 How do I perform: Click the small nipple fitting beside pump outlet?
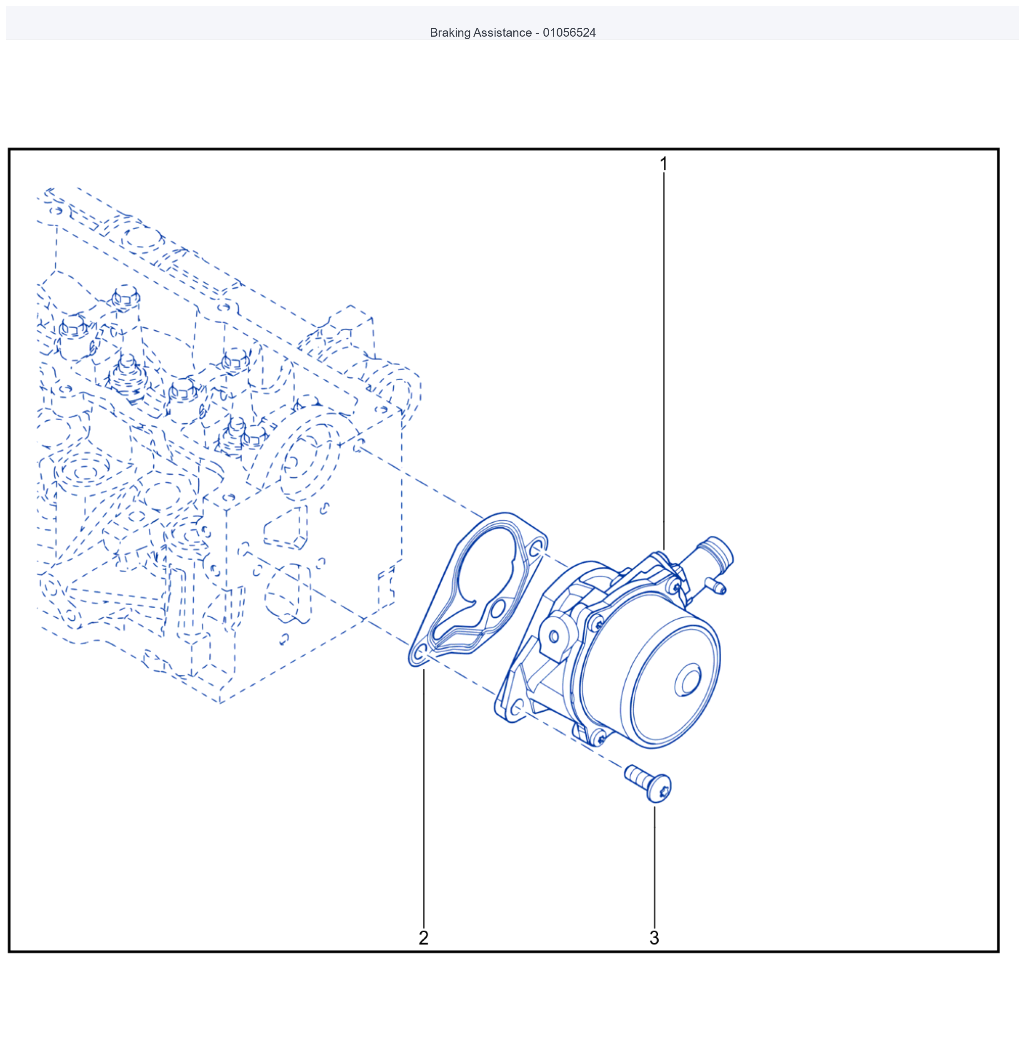717,586
